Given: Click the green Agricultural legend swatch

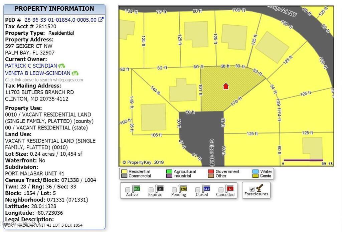Looking at the screenshot, I should pyautogui.click(x=169, y=172).
